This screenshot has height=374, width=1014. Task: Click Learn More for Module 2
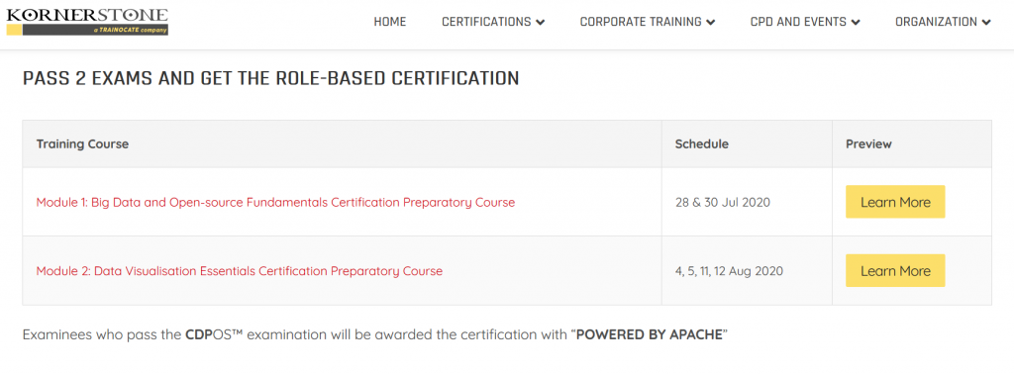click(895, 271)
